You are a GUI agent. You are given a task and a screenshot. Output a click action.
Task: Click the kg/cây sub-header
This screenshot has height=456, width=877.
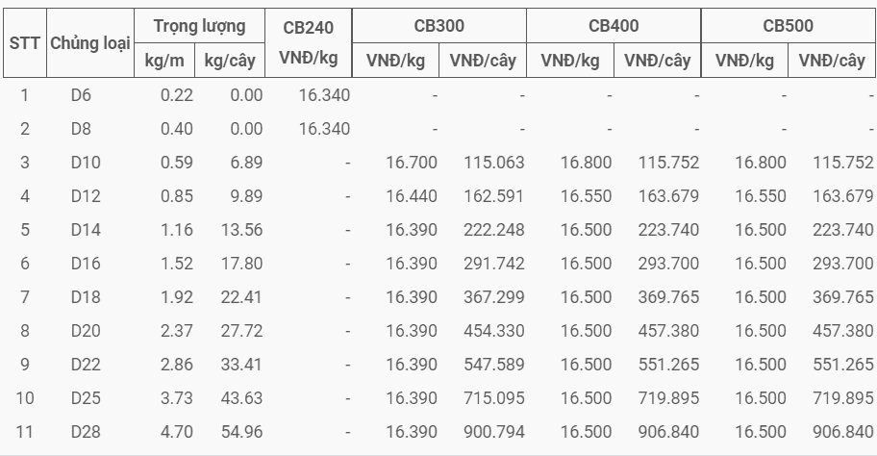230,61
